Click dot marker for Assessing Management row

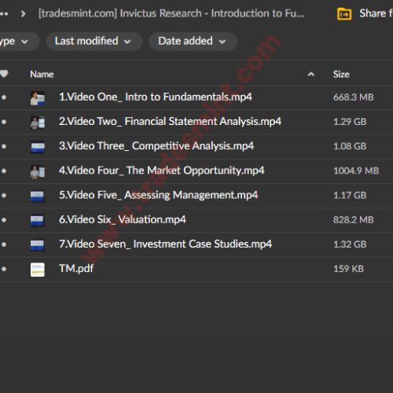pyautogui.click(x=4, y=196)
